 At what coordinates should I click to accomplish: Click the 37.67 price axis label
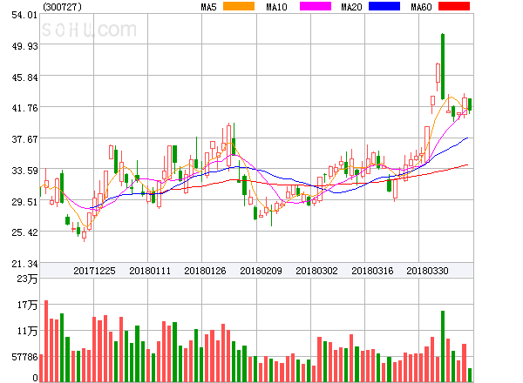[24, 139]
